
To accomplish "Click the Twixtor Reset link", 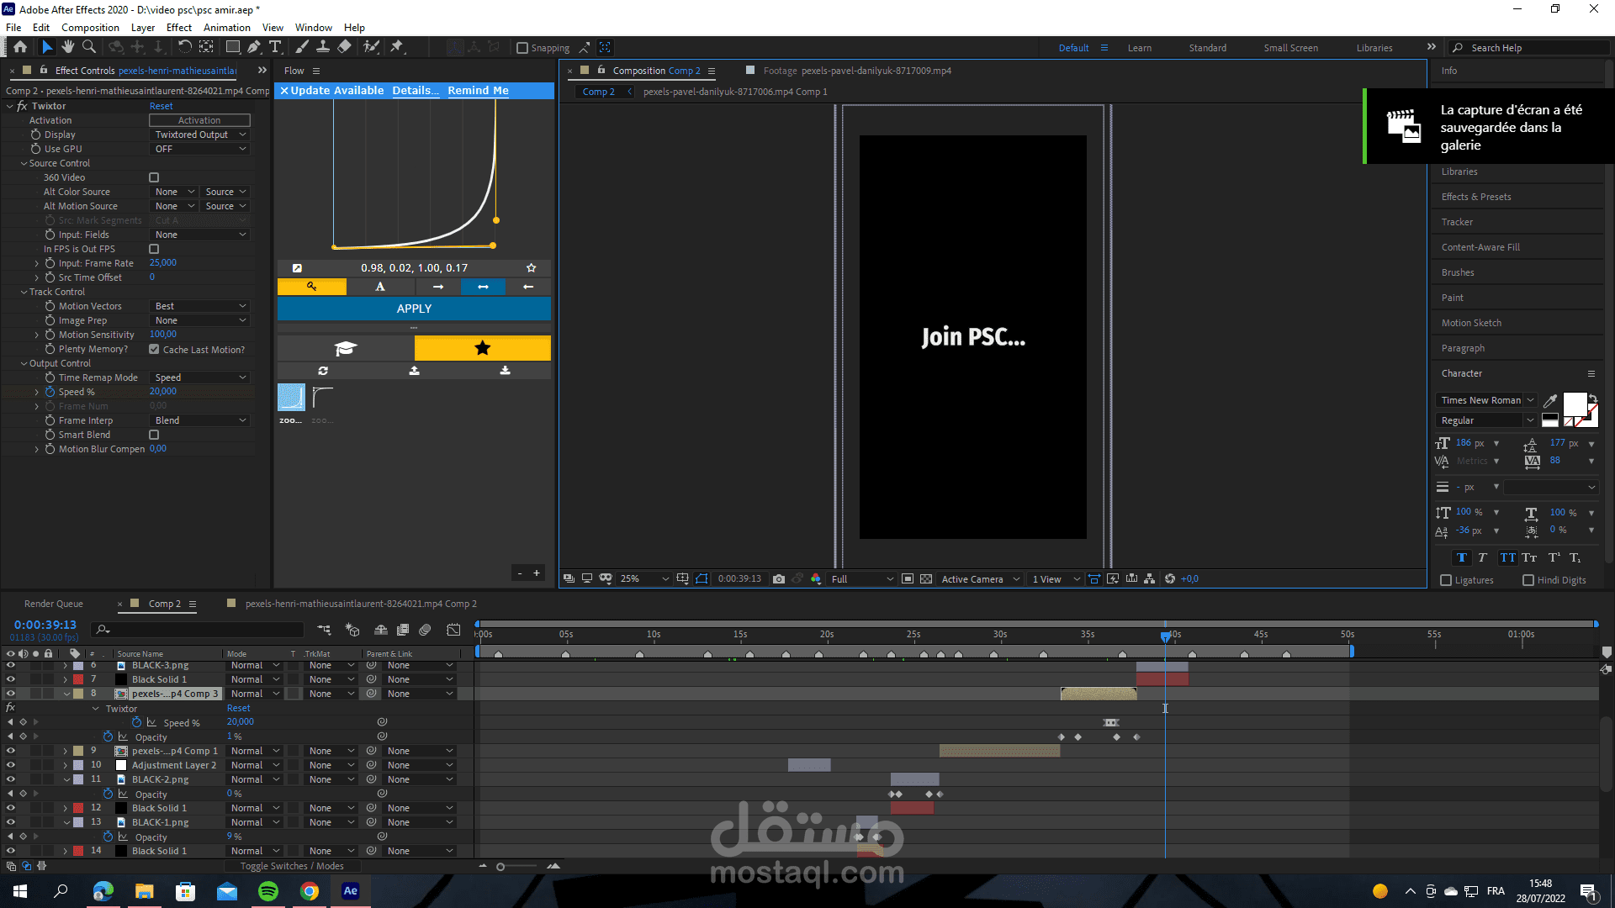I will pos(161,106).
